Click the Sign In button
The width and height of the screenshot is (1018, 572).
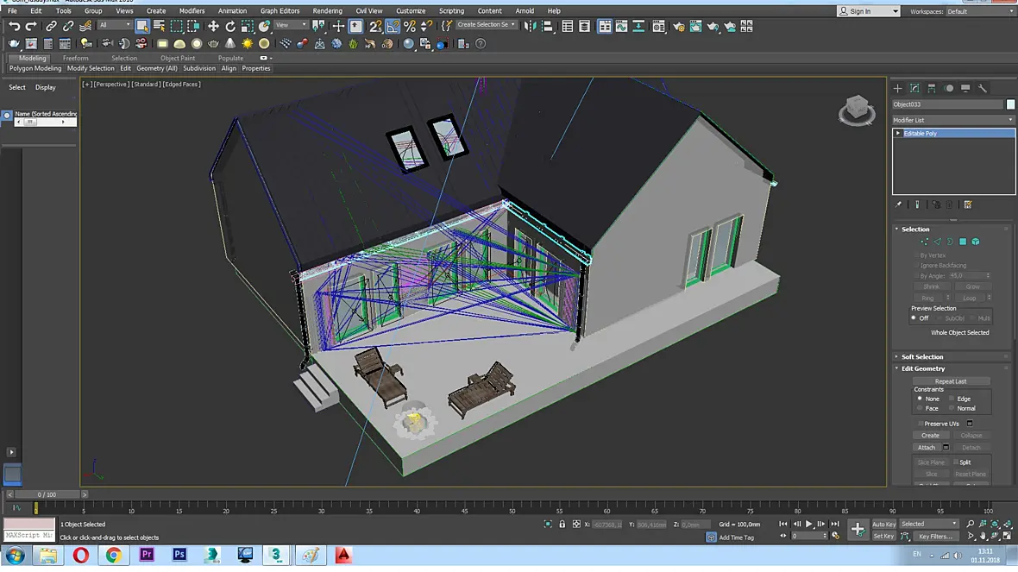coord(869,11)
